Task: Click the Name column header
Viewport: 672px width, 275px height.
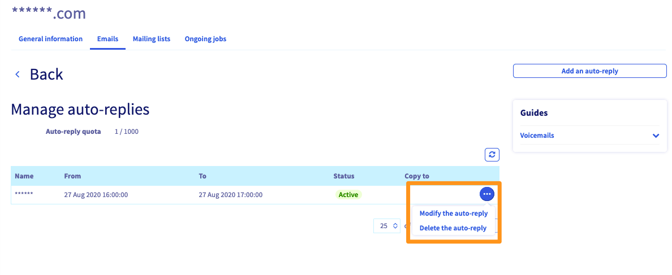Action: pyautogui.click(x=24, y=176)
